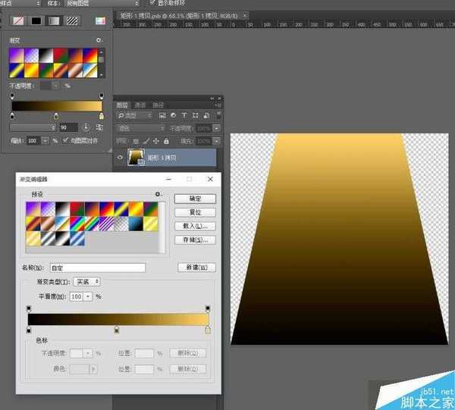
Task: Click the text layer filter icon
Action: [x=184, y=115]
